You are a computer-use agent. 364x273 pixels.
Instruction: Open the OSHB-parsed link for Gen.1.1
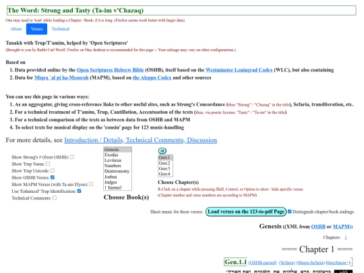coord(263,263)
